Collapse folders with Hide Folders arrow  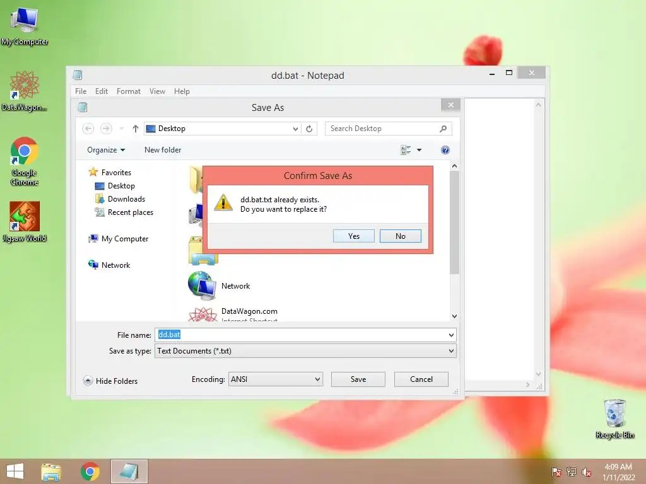(x=87, y=381)
